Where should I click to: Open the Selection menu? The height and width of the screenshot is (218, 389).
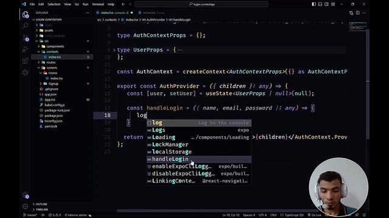pos(54,4)
